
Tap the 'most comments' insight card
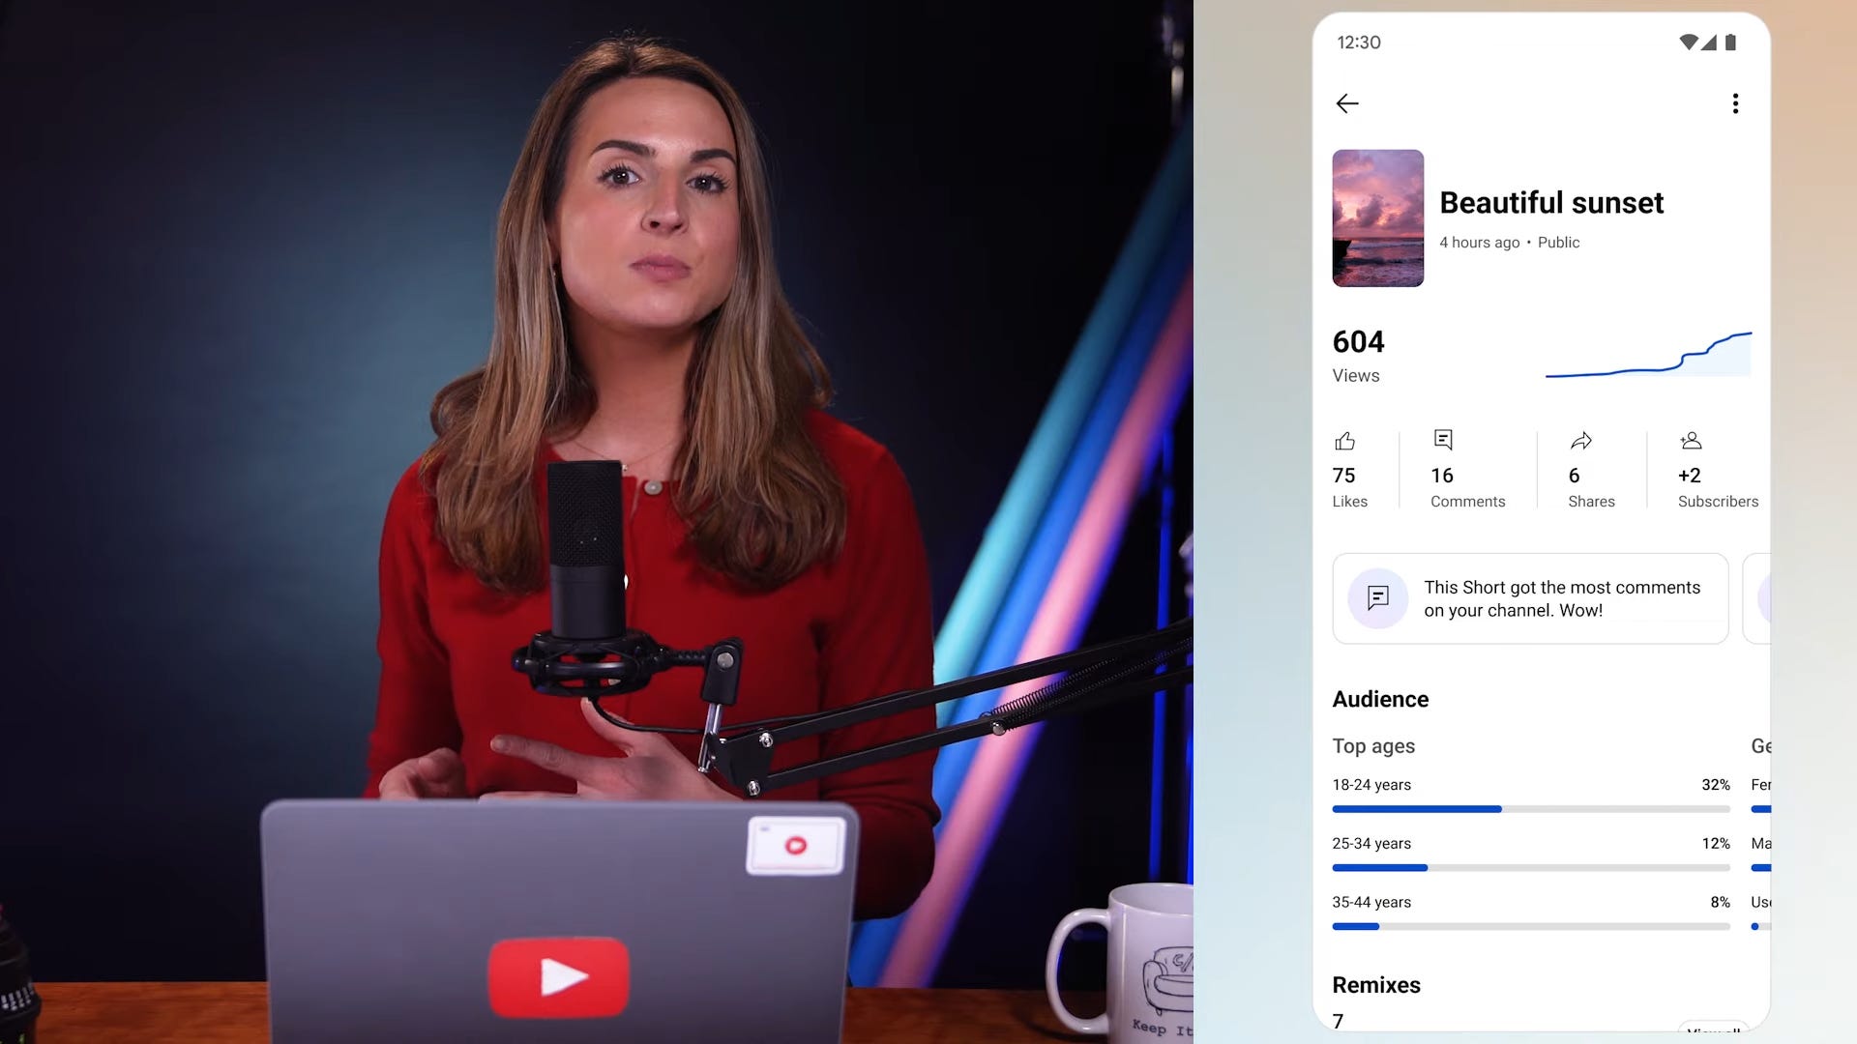point(1530,598)
